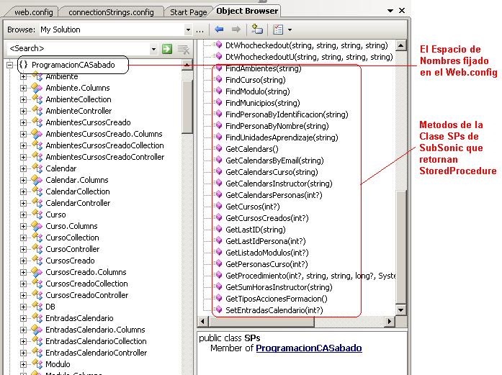Click the FindCurso(string) method icon
Screen dimensions: 502x375
click(218, 79)
